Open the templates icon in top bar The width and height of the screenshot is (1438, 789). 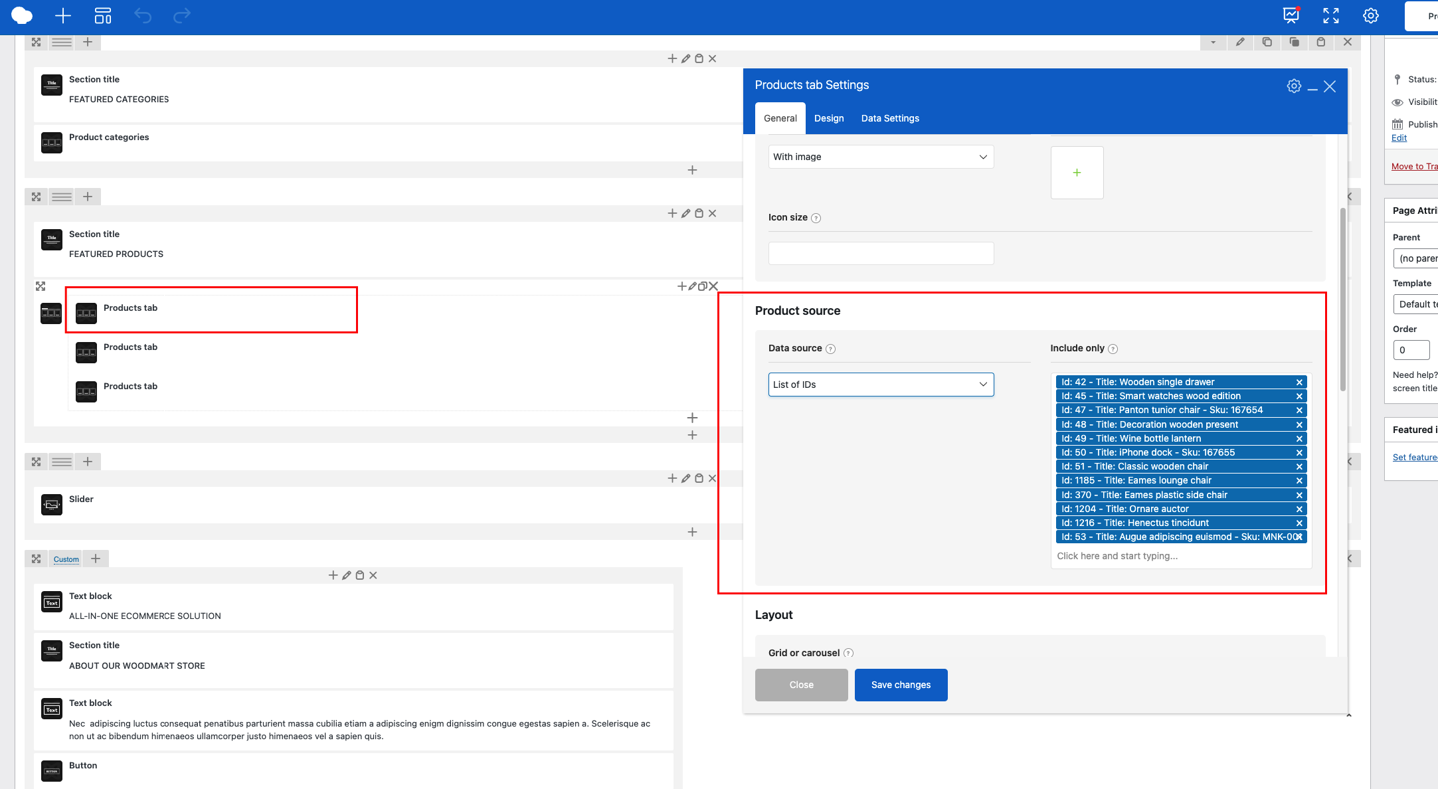click(103, 15)
